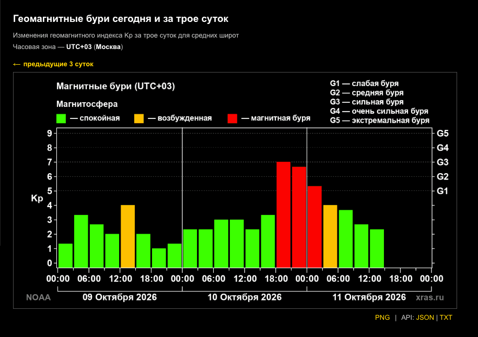The height and width of the screenshot is (337, 478).
Task: Click the 'NOAA' source label
Action: (x=39, y=297)
